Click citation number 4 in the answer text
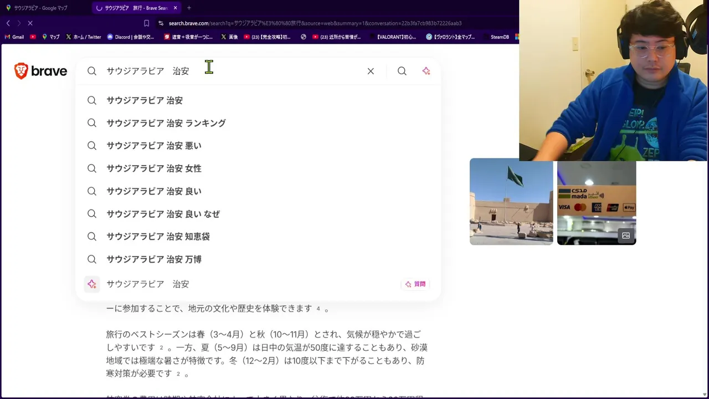 coord(318,309)
